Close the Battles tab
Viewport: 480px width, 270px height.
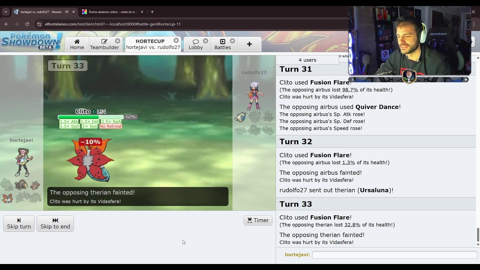(232, 41)
